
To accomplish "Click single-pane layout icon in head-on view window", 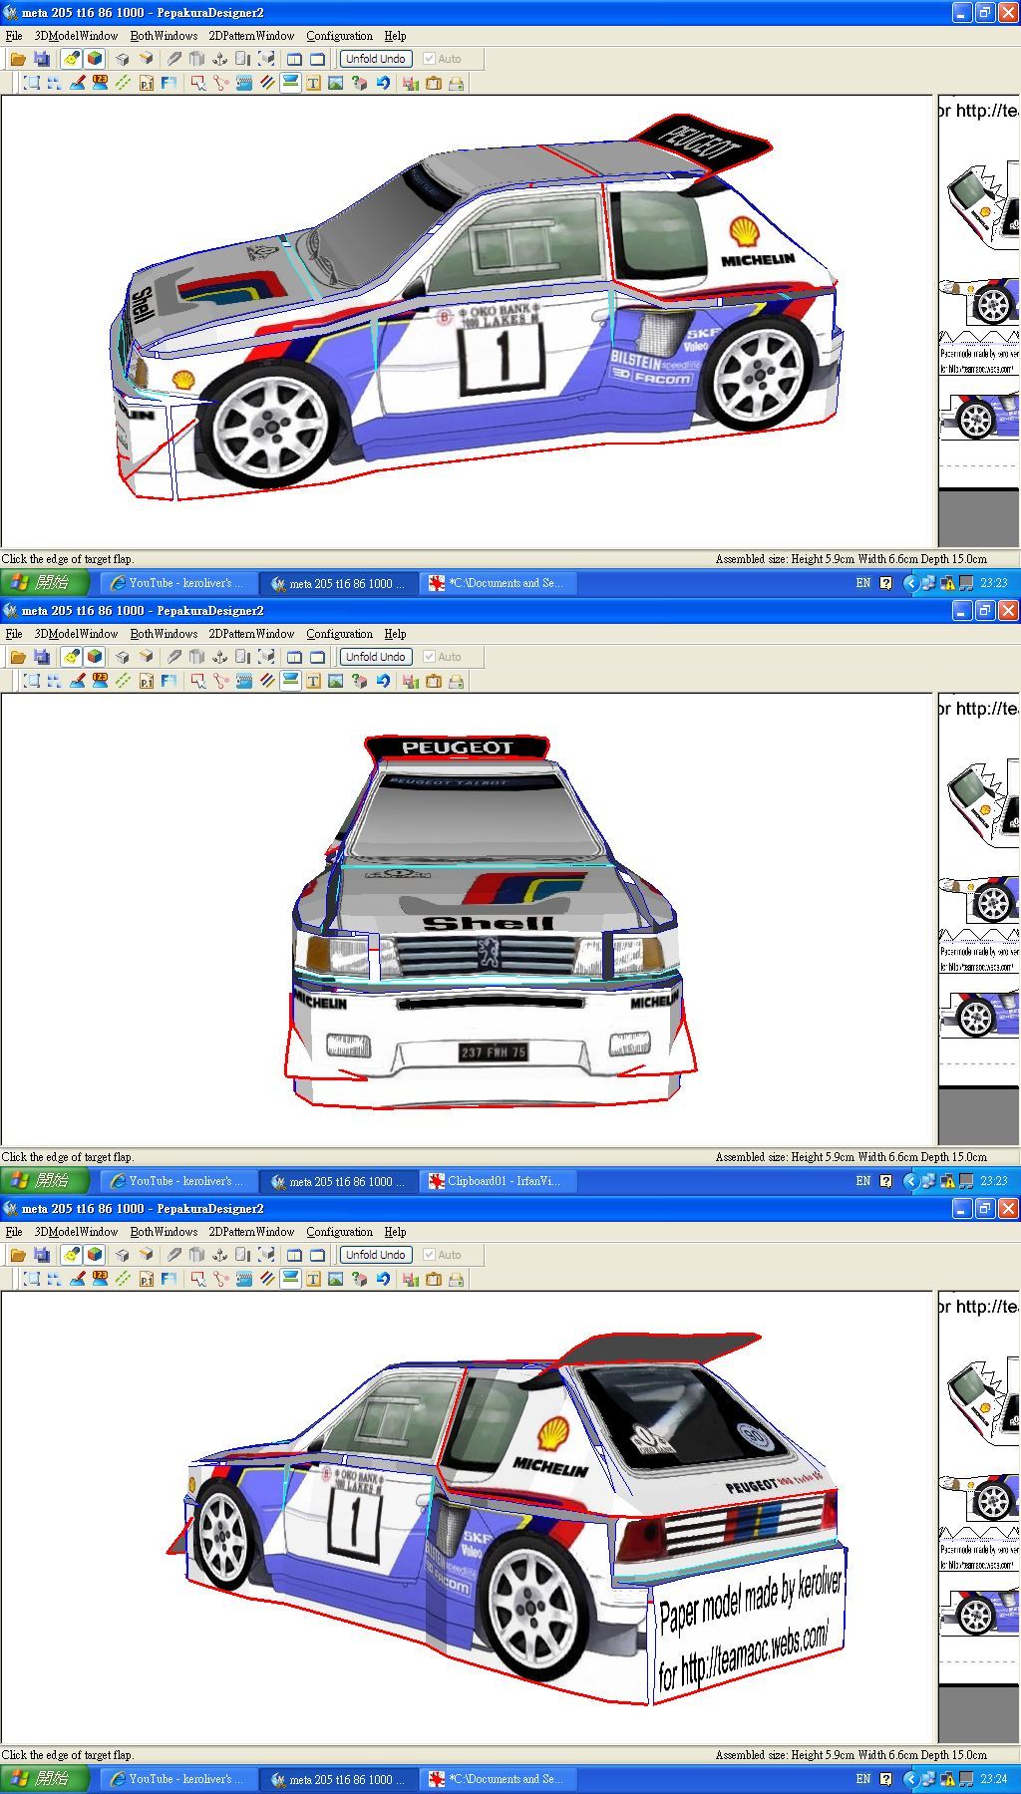I will point(317,657).
